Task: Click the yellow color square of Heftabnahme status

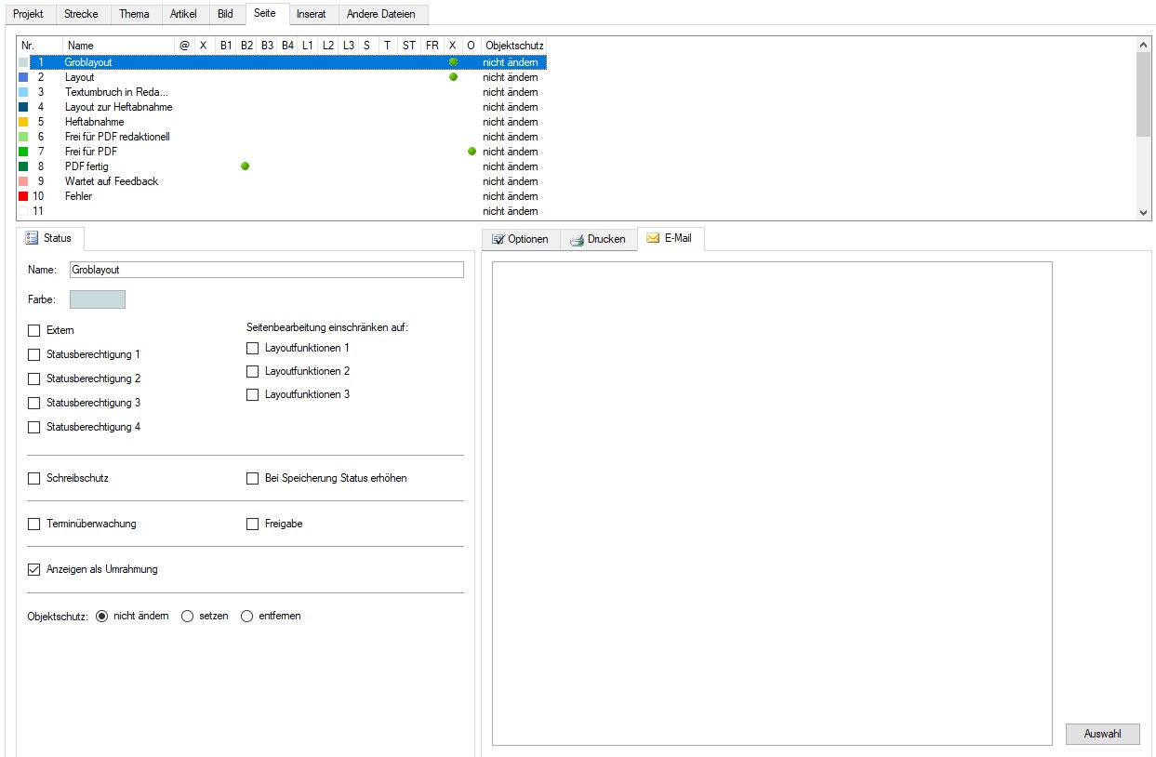Action: [x=23, y=122]
